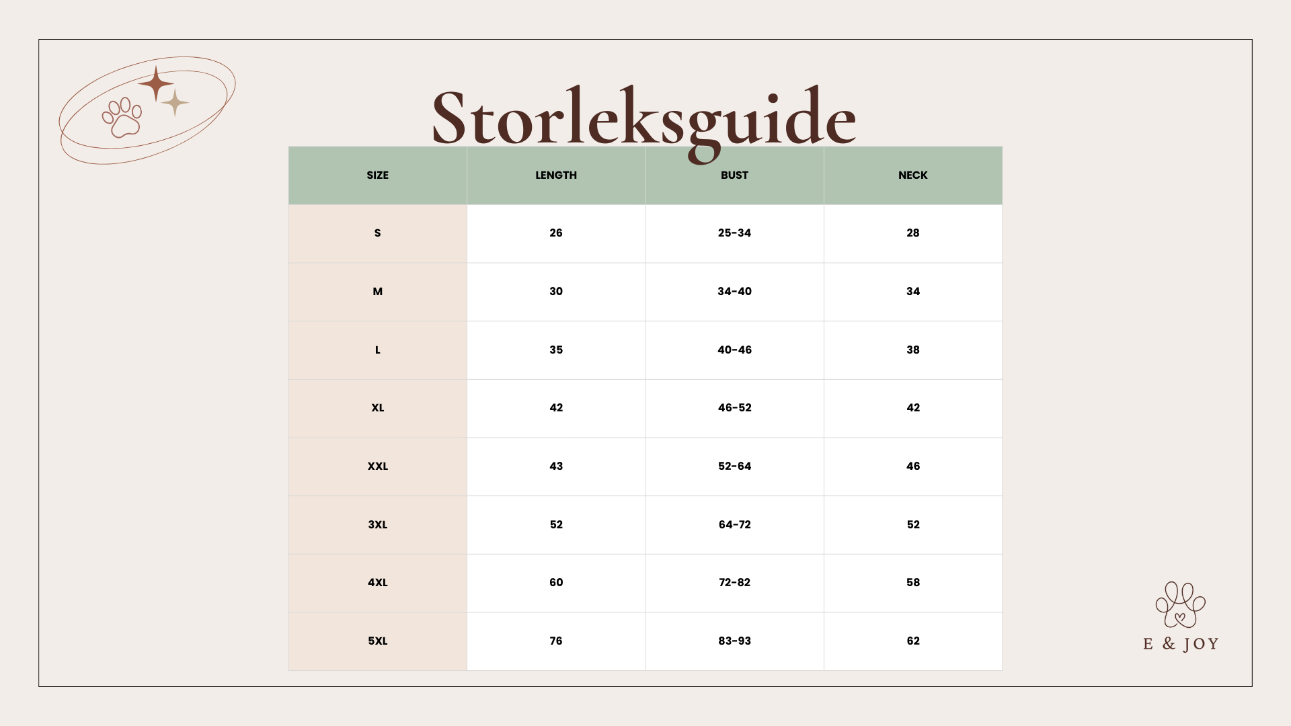Click the 40-46 bust value
Image resolution: width=1291 pixels, height=726 pixels.
pyautogui.click(x=734, y=350)
